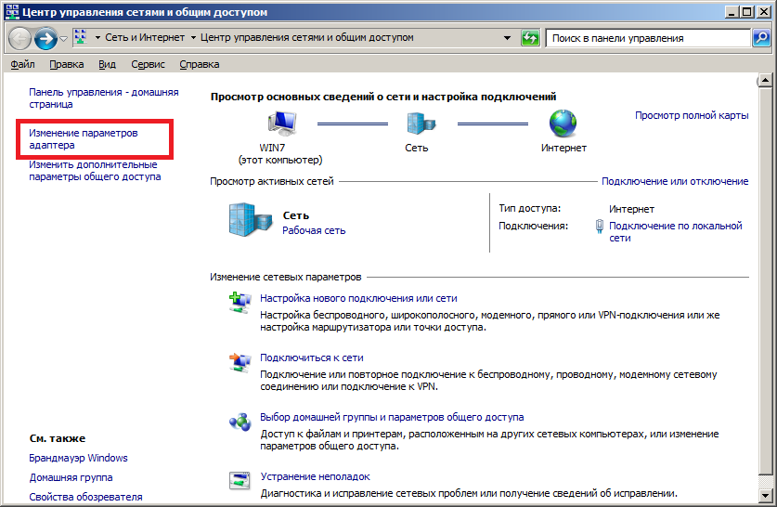Click the Интернет globe icon

(x=563, y=123)
